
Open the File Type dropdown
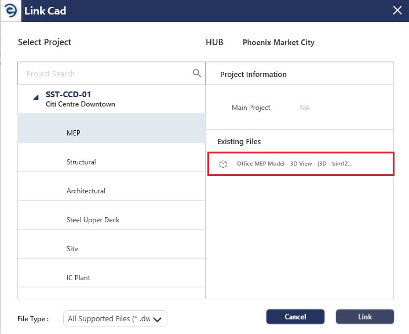point(115,318)
